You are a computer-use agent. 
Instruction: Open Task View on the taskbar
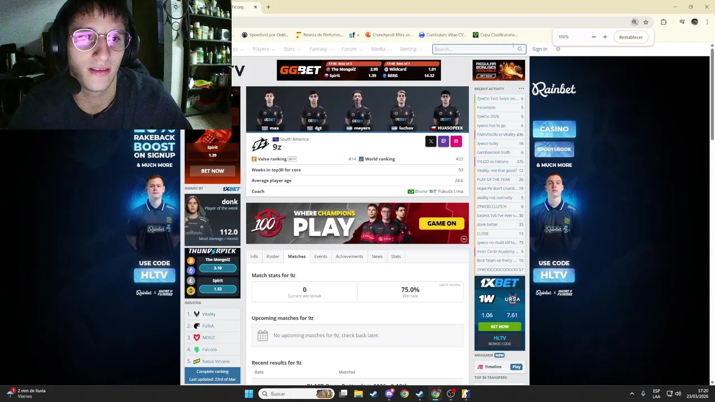343,394
